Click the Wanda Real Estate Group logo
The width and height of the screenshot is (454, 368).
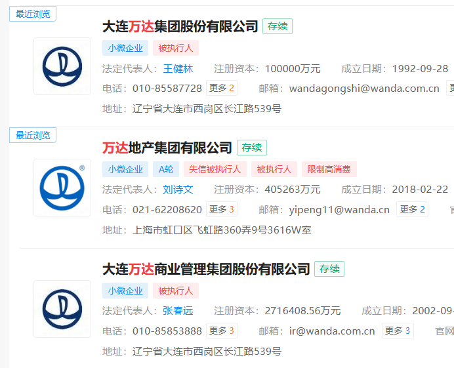(x=62, y=188)
